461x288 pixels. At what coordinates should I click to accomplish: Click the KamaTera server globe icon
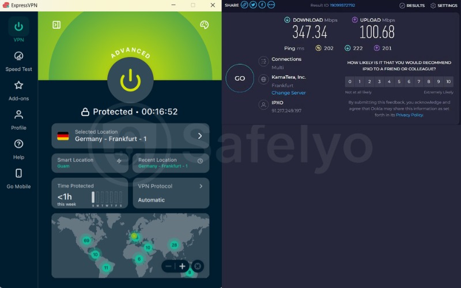click(x=263, y=79)
